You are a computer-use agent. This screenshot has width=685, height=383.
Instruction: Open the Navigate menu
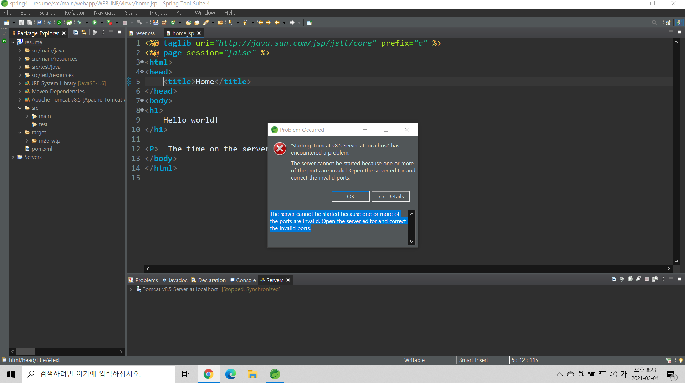tap(104, 12)
